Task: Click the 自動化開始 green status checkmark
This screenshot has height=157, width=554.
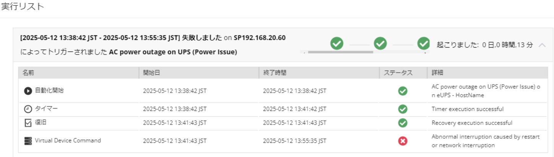Action: click(403, 91)
